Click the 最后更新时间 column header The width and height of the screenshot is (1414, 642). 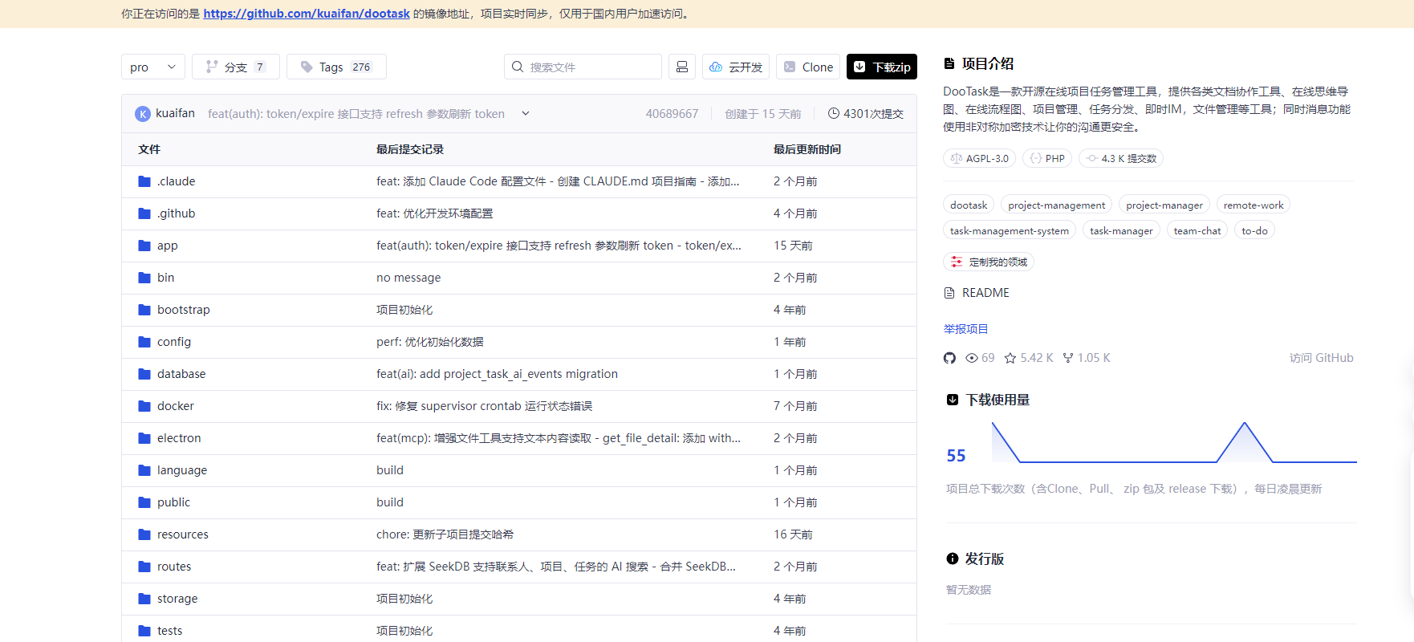click(807, 149)
